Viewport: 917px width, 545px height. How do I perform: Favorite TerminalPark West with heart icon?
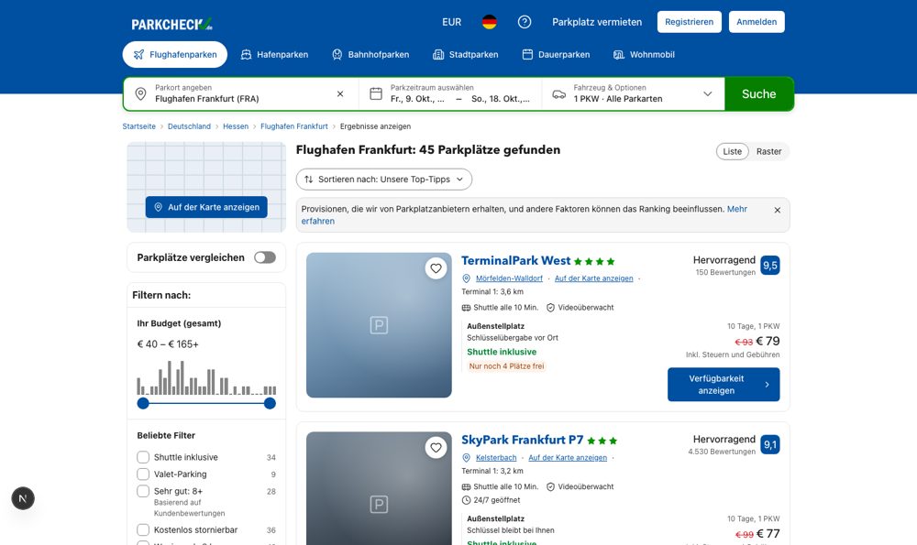click(x=436, y=268)
